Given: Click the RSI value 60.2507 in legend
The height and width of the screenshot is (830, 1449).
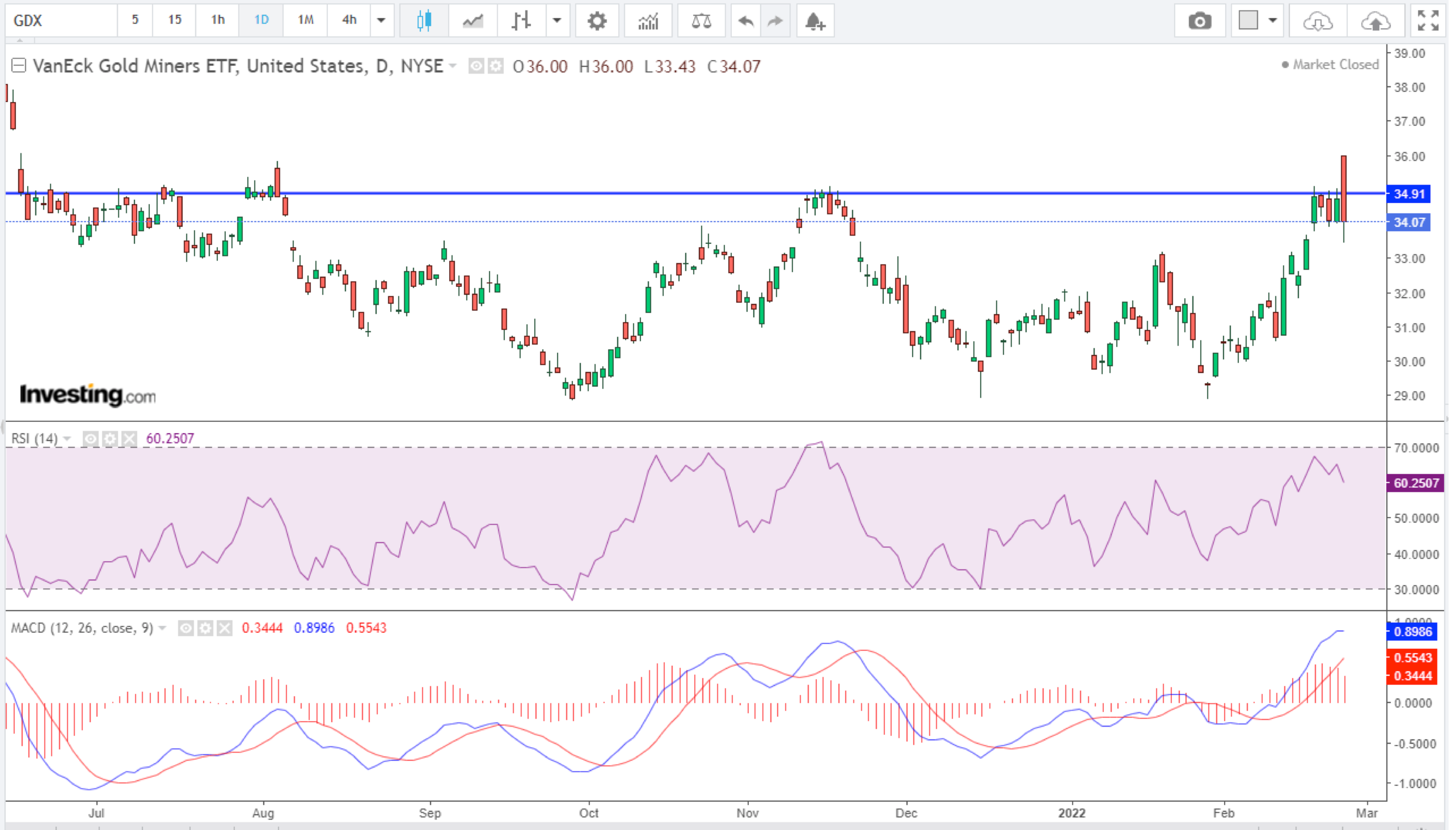Looking at the screenshot, I should [x=170, y=438].
